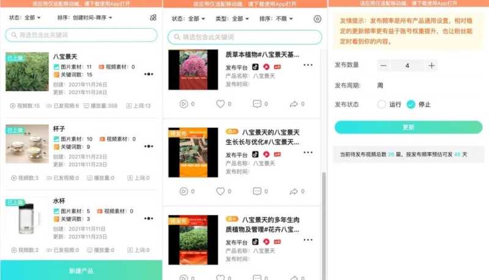Expand 状态: 全部 dropdown in product list
Screen dimensions: 489x280
click(x=25, y=18)
